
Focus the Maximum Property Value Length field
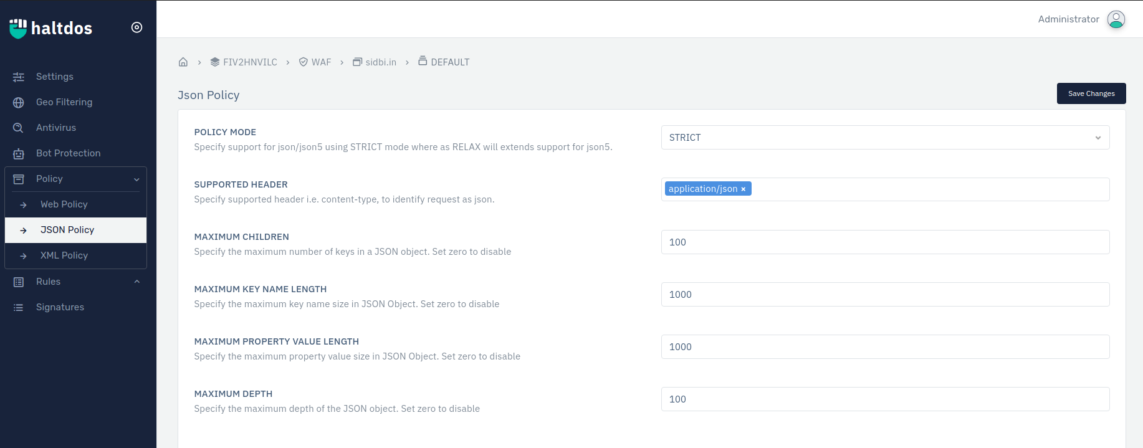pyautogui.click(x=885, y=347)
